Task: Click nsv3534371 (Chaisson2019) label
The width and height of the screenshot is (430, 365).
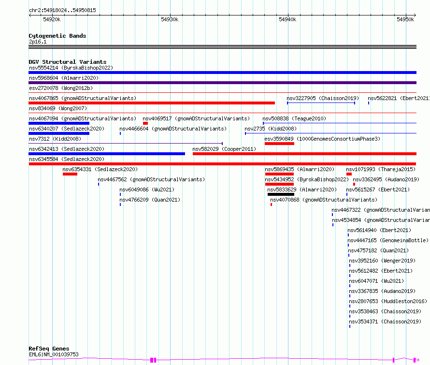Action: click(x=385, y=321)
